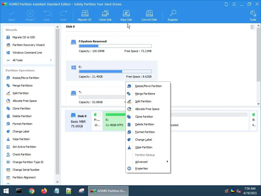This screenshot has width=261, height=196.
Task: Open the Partition Recovery Wizard
Action: [25, 45]
